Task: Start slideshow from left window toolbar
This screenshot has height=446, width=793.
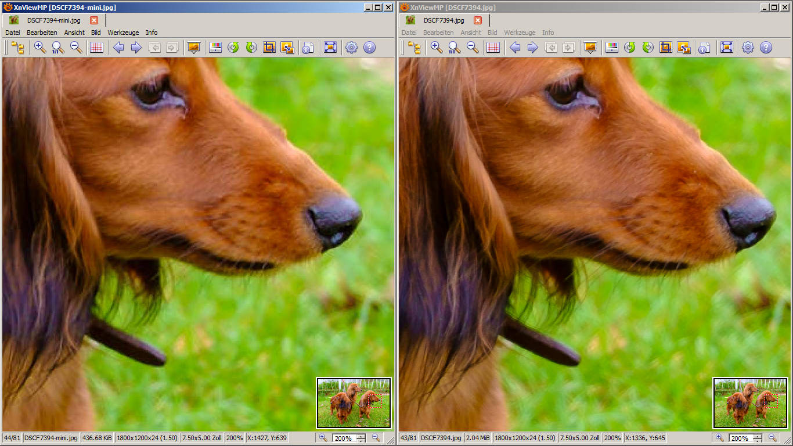Action: [x=194, y=48]
